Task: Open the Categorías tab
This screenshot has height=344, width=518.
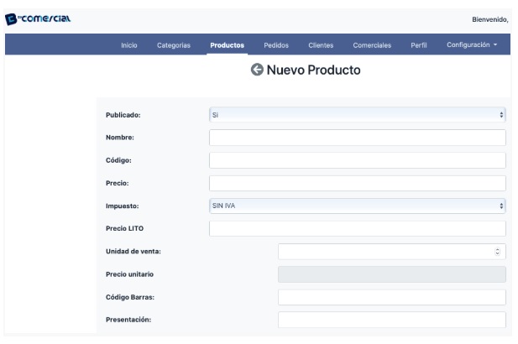Action: tap(174, 45)
